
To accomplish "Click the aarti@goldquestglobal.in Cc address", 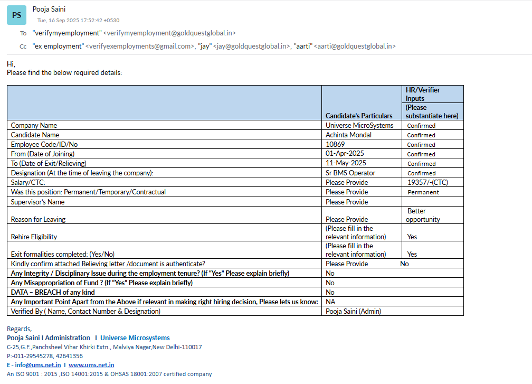I will pos(354,46).
